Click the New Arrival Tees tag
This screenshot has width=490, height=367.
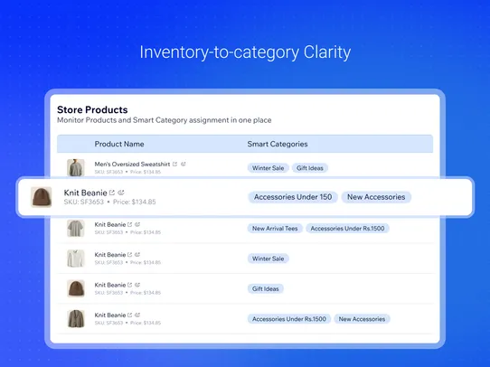[275, 229]
